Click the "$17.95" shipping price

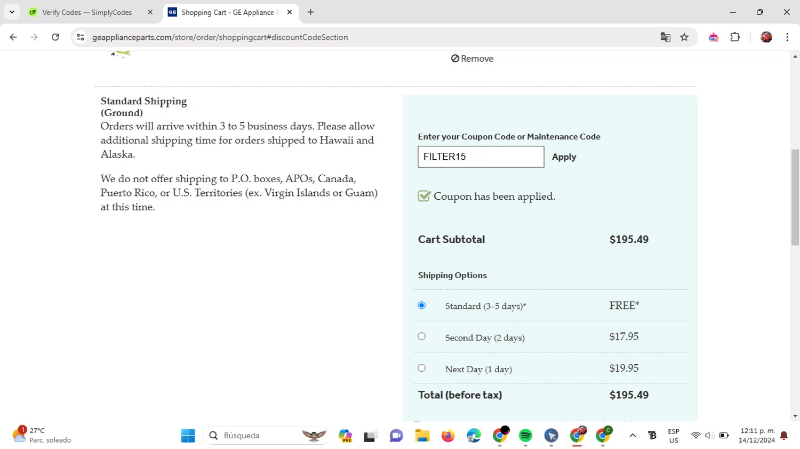(x=624, y=337)
